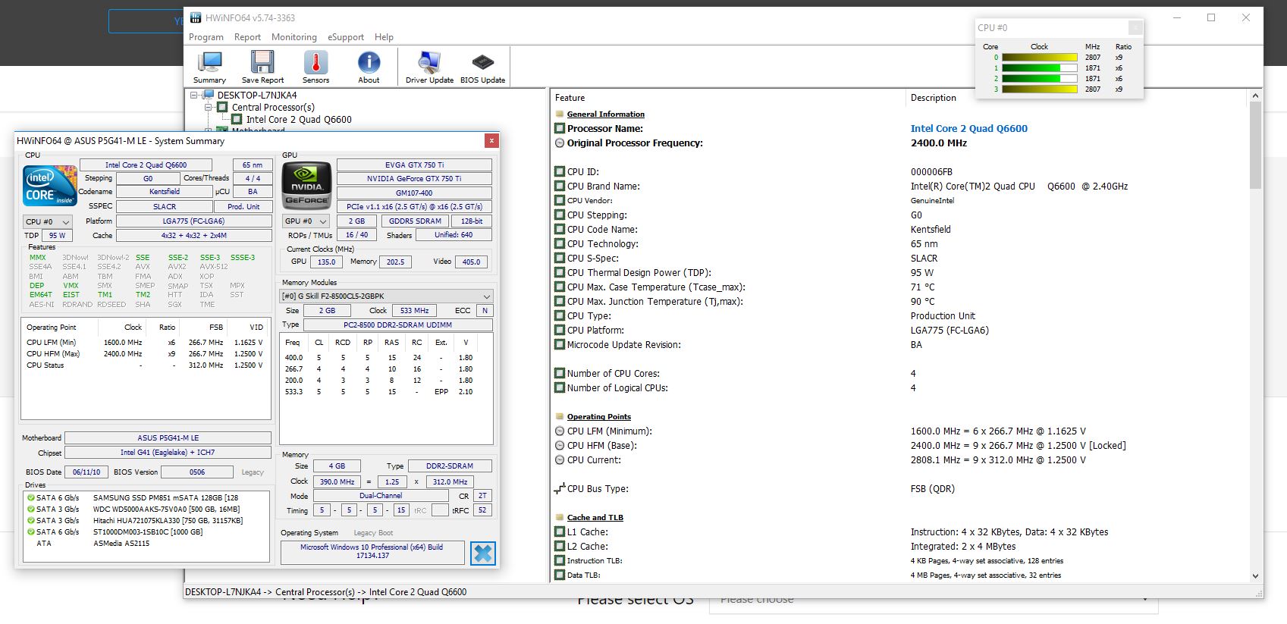Click the GM107-400 GPU codename field
Image resolution: width=1287 pixels, height=624 pixels.
point(414,193)
